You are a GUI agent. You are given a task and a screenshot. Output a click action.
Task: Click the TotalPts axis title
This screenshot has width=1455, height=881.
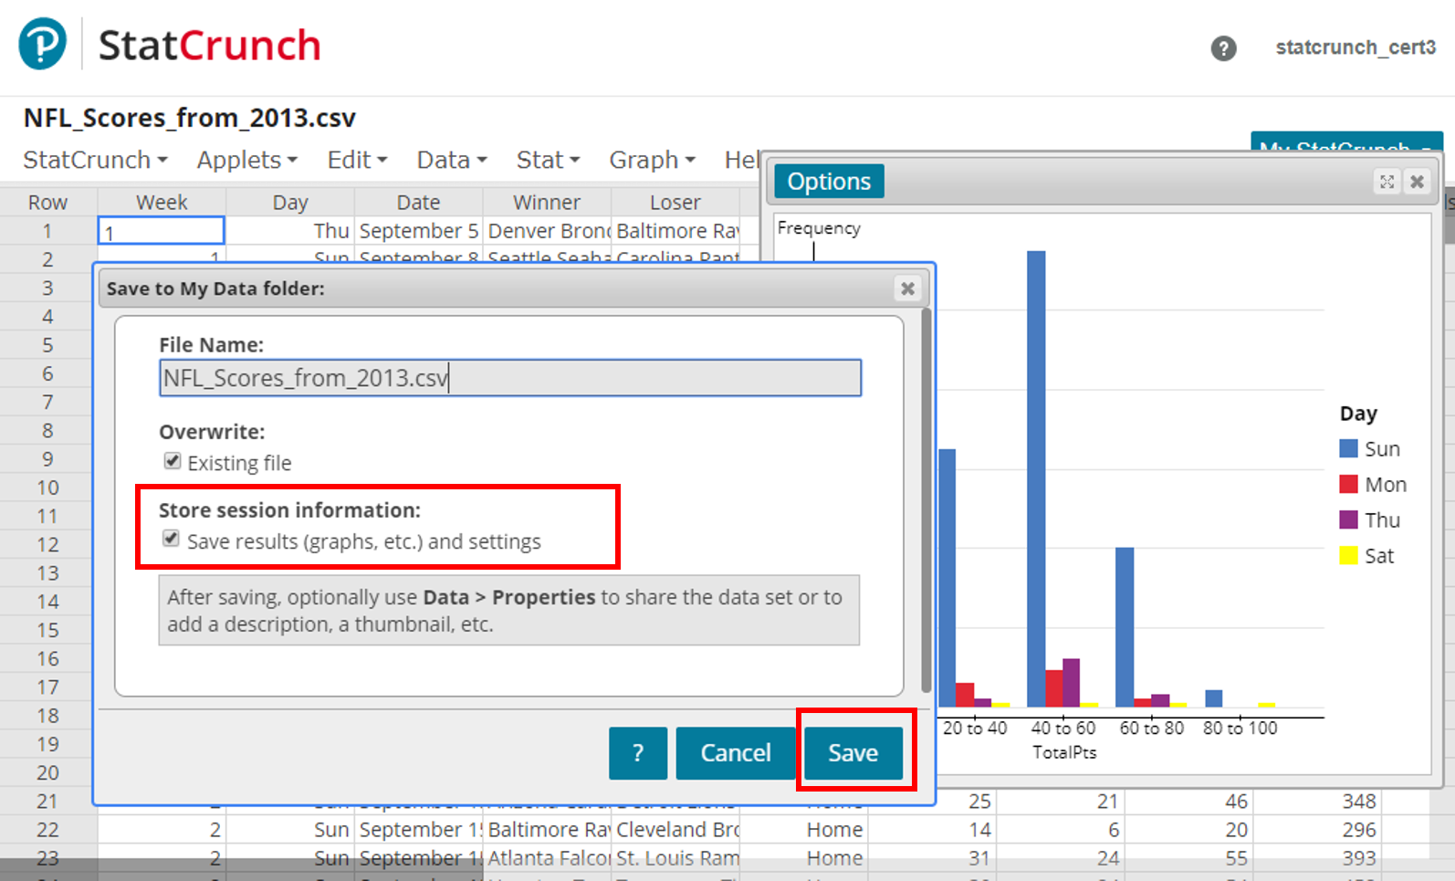click(x=1064, y=752)
